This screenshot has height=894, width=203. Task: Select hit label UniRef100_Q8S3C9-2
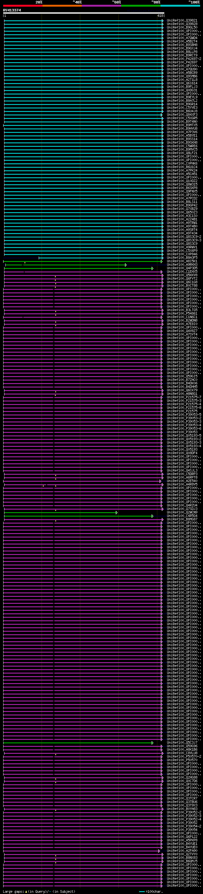[184, 237]
